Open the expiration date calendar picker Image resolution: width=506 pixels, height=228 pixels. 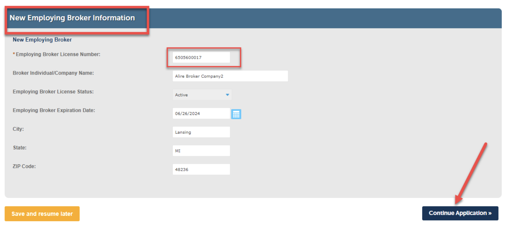236,114
